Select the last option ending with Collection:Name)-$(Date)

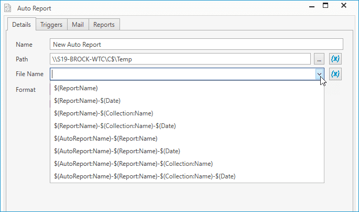[x=187, y=176]
